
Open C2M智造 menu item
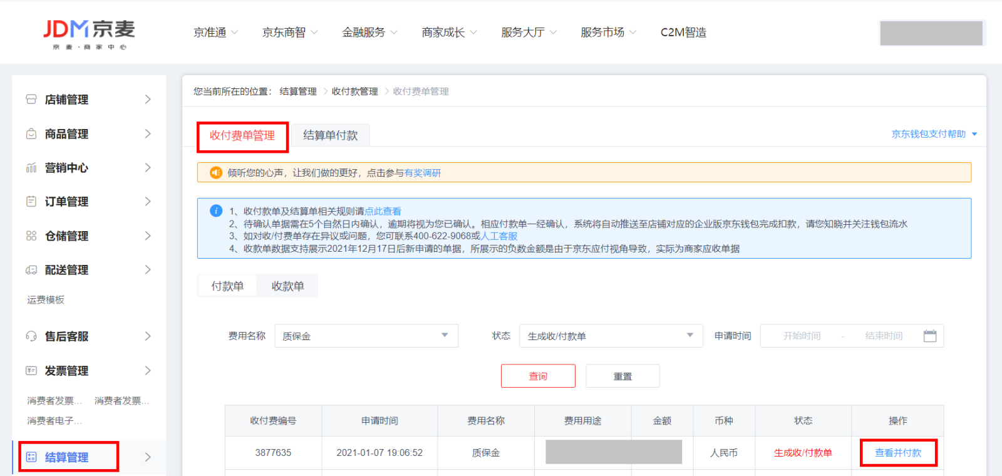[683, 32]
